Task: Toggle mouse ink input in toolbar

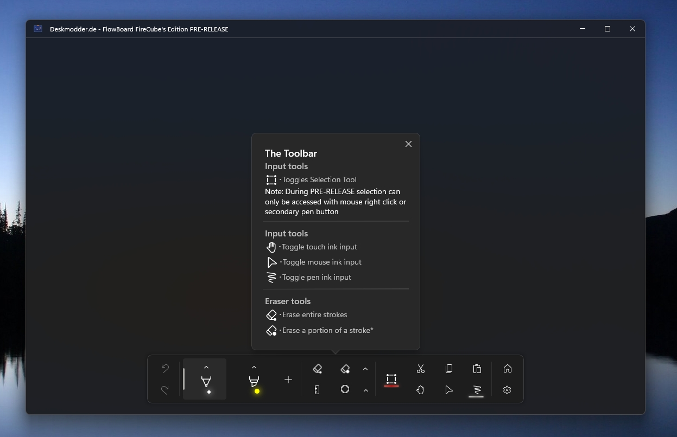Action: [449, 390]
